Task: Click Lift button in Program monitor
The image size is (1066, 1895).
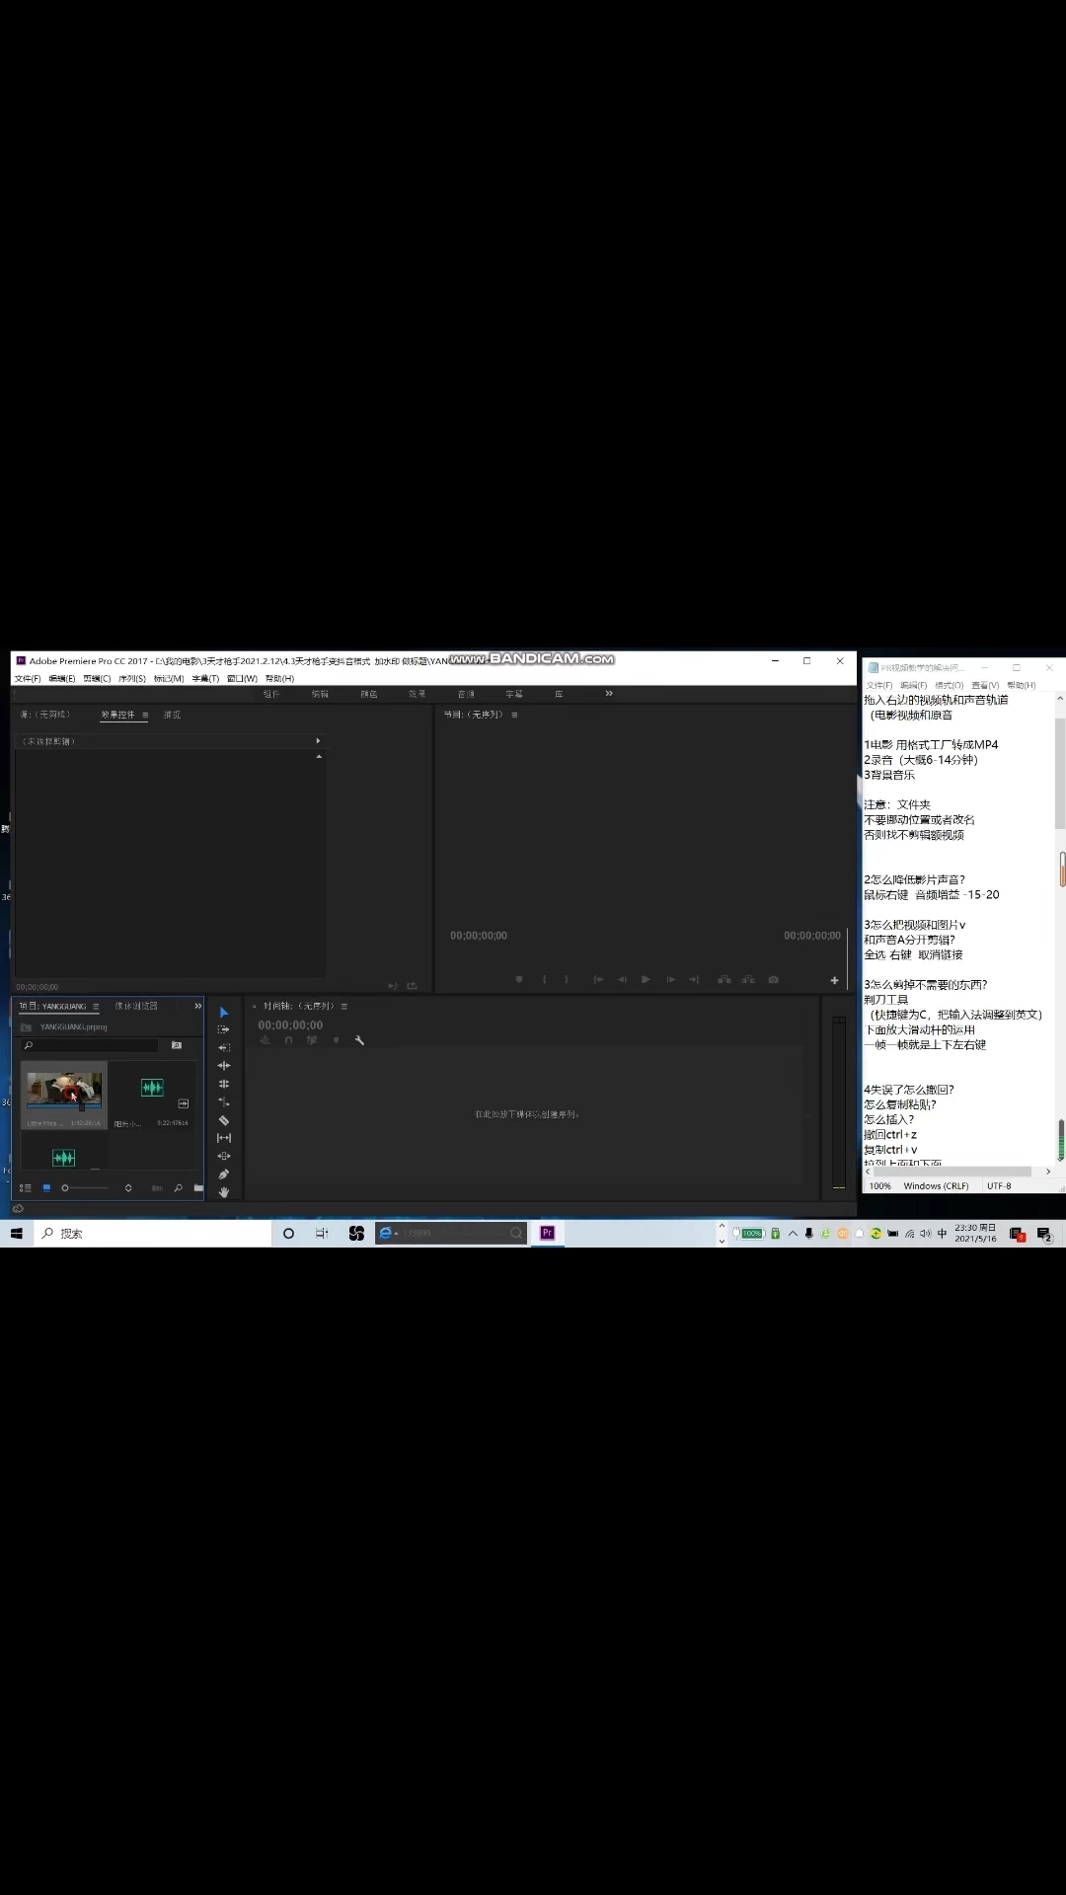Action: (724, 980)
